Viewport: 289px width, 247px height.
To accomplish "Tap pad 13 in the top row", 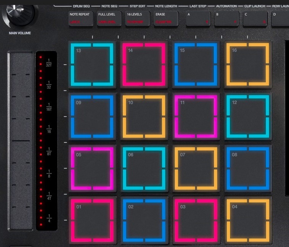I will pos(93,64).
